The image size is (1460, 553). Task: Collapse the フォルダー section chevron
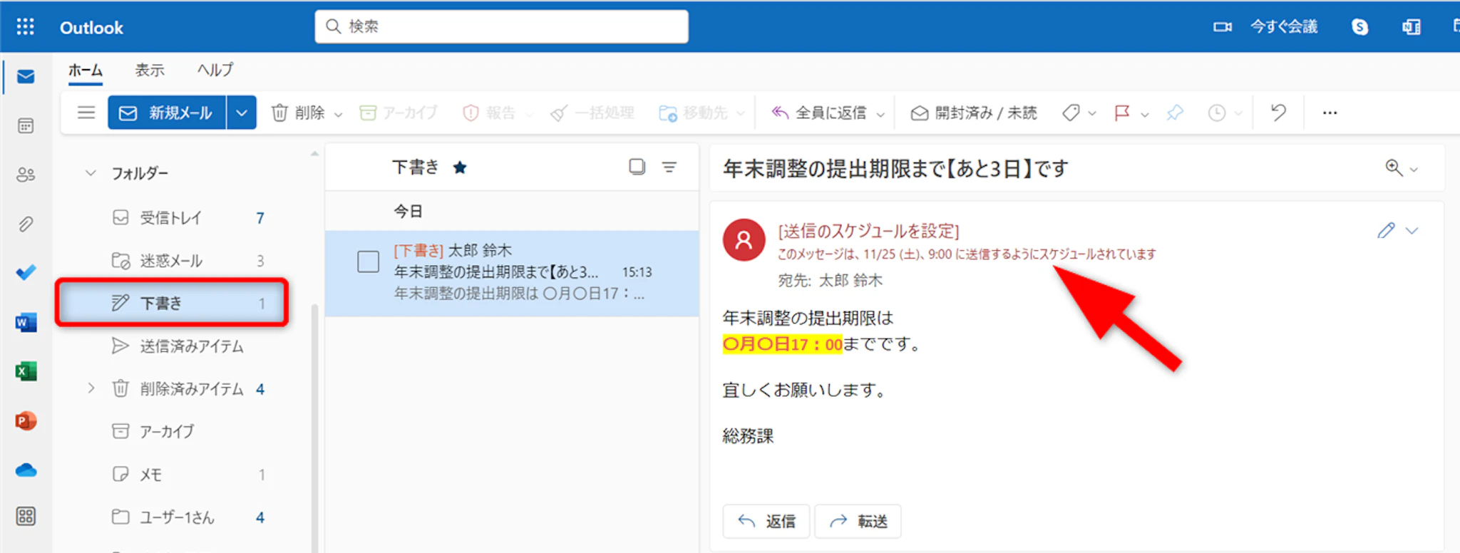pyautogui.click(x=91, y=173)
